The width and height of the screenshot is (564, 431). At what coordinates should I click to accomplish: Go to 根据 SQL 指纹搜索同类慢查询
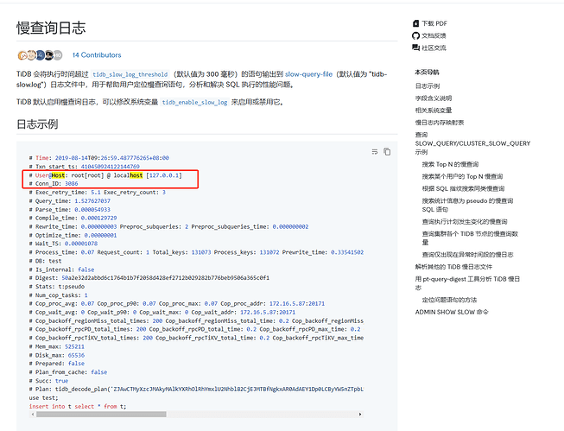[463, 189]
